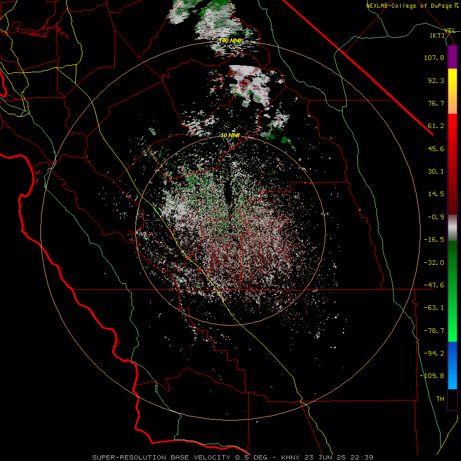Click the -63.1 velocity scale value
461x461 pixels.
pyautogui.click(x=434, y=308)
